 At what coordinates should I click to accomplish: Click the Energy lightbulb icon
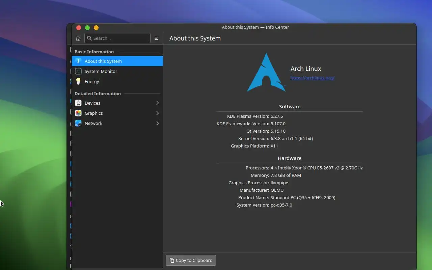coord(78,81)
